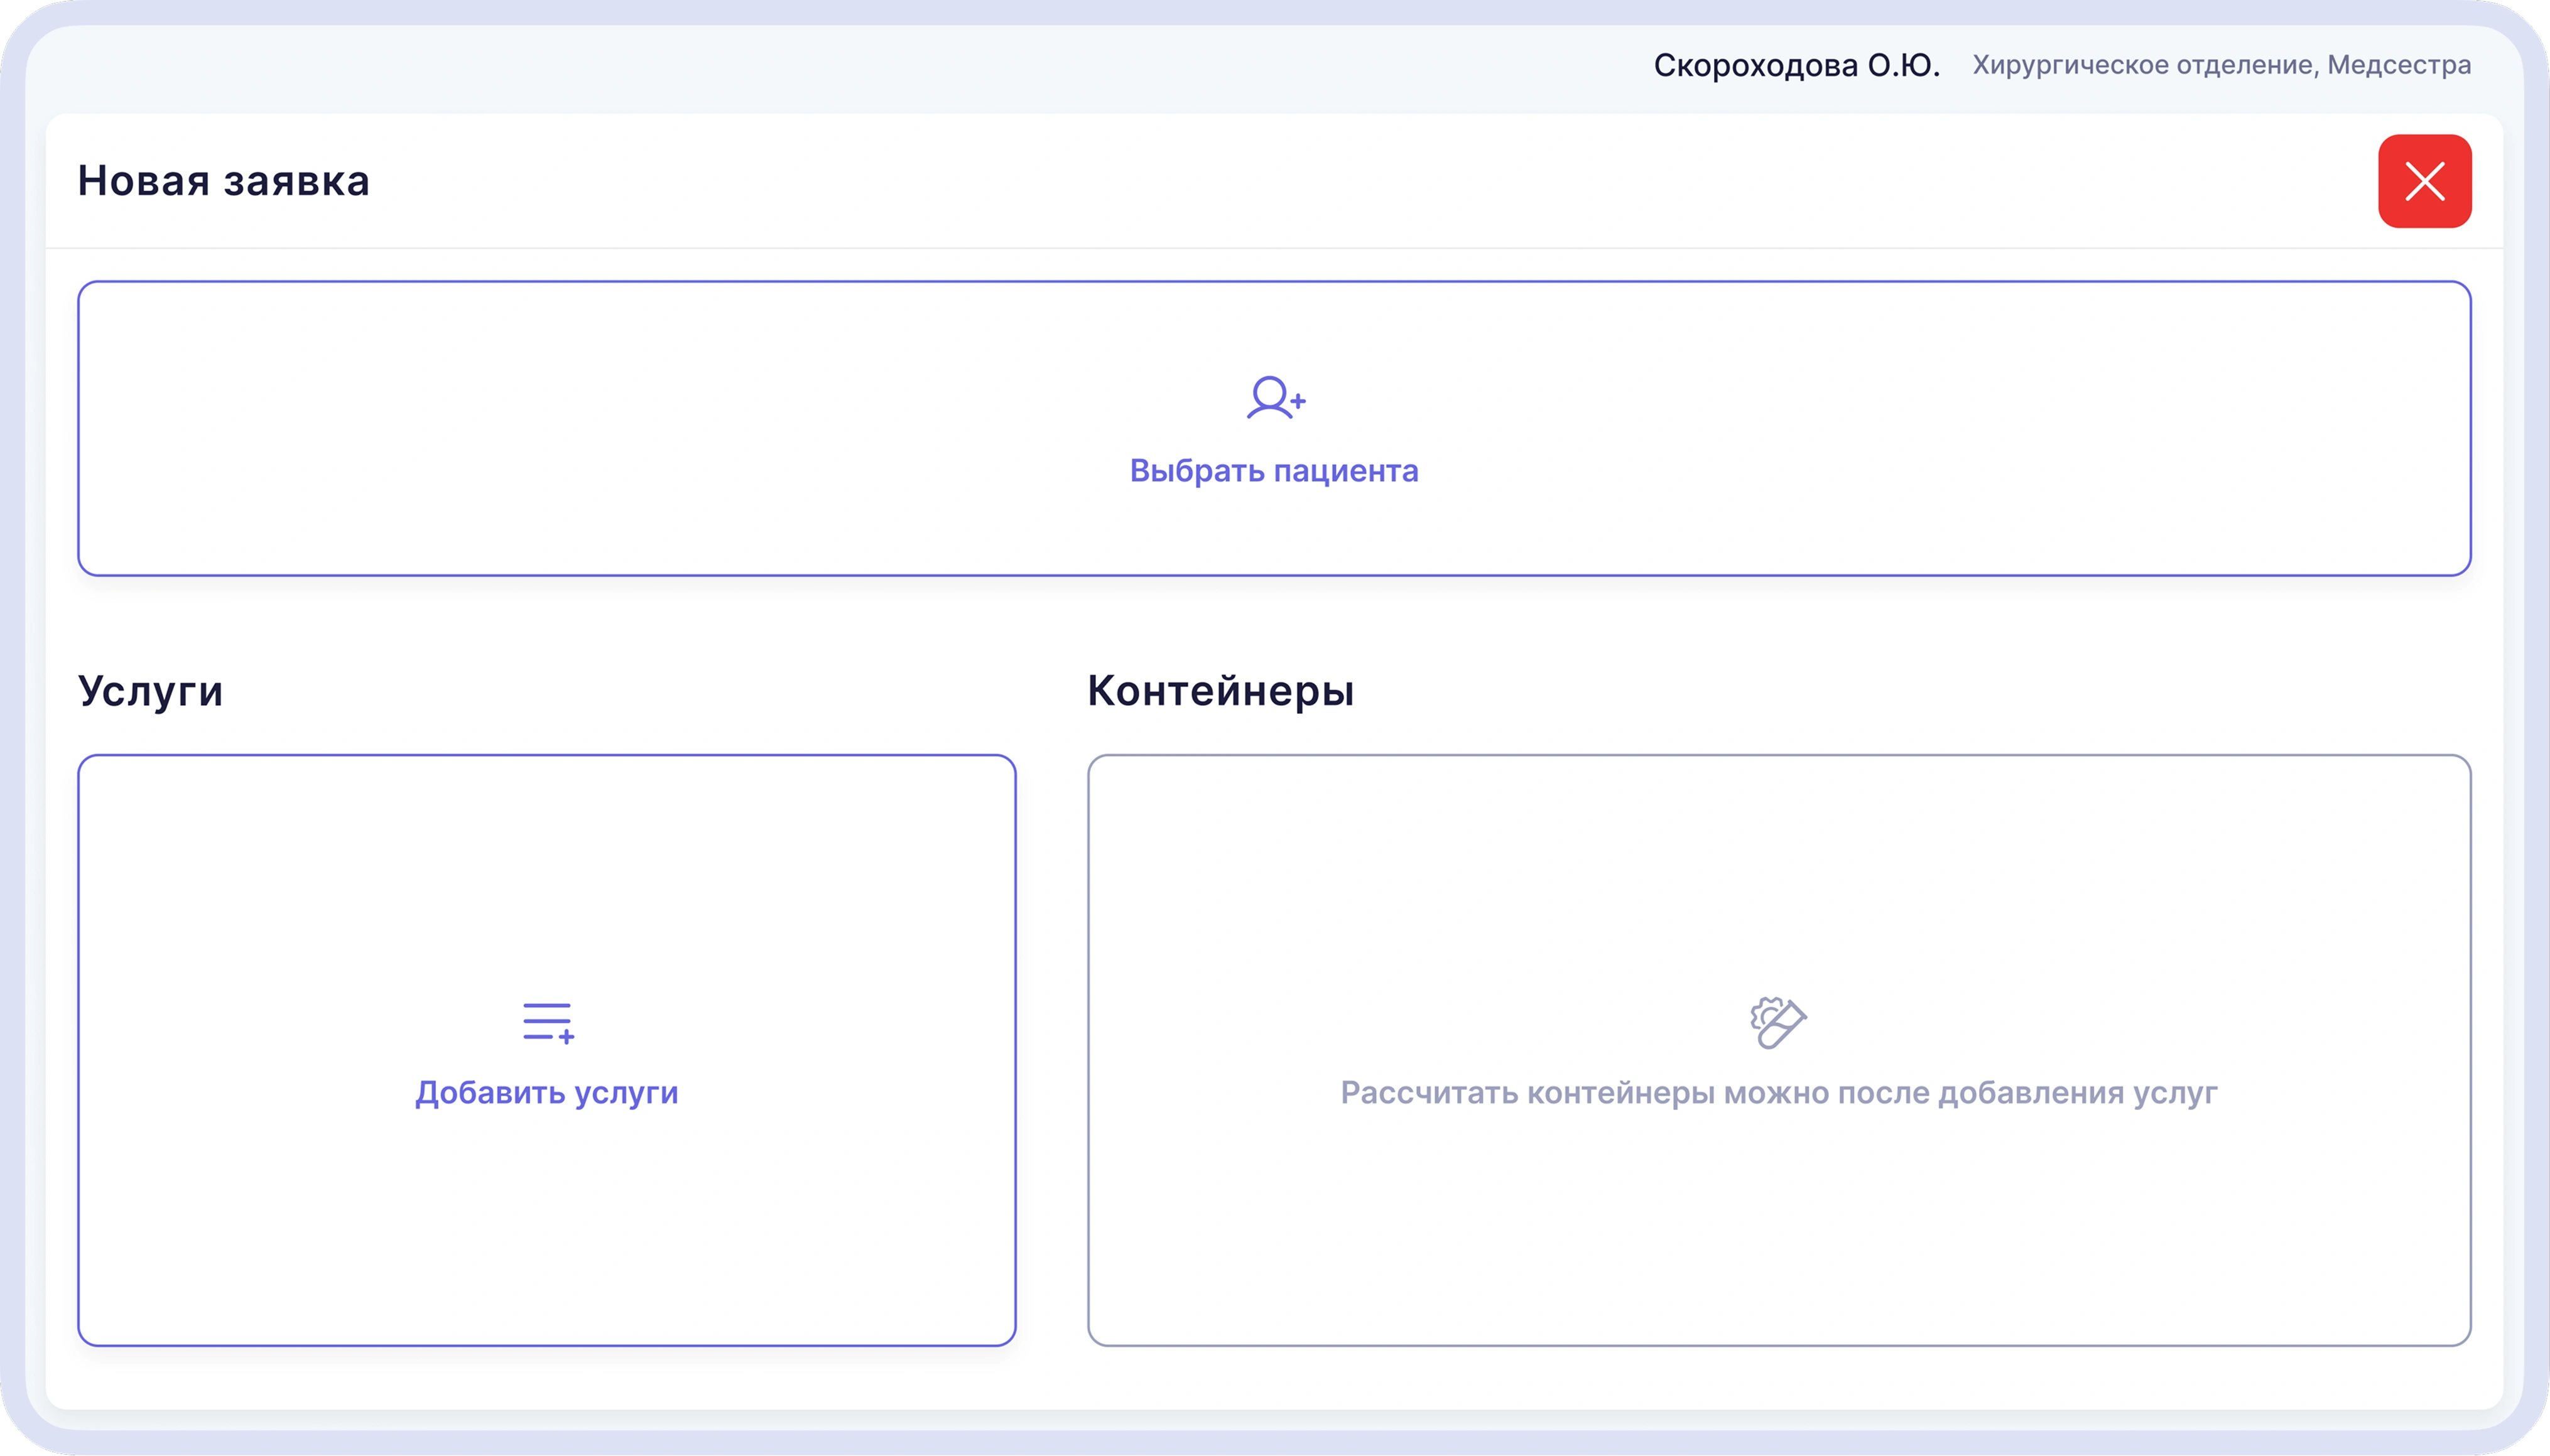Select the "Выбрать пациента" label
The width and height of the screenshot is (2550, 1456).
(x=1274, y=471)
